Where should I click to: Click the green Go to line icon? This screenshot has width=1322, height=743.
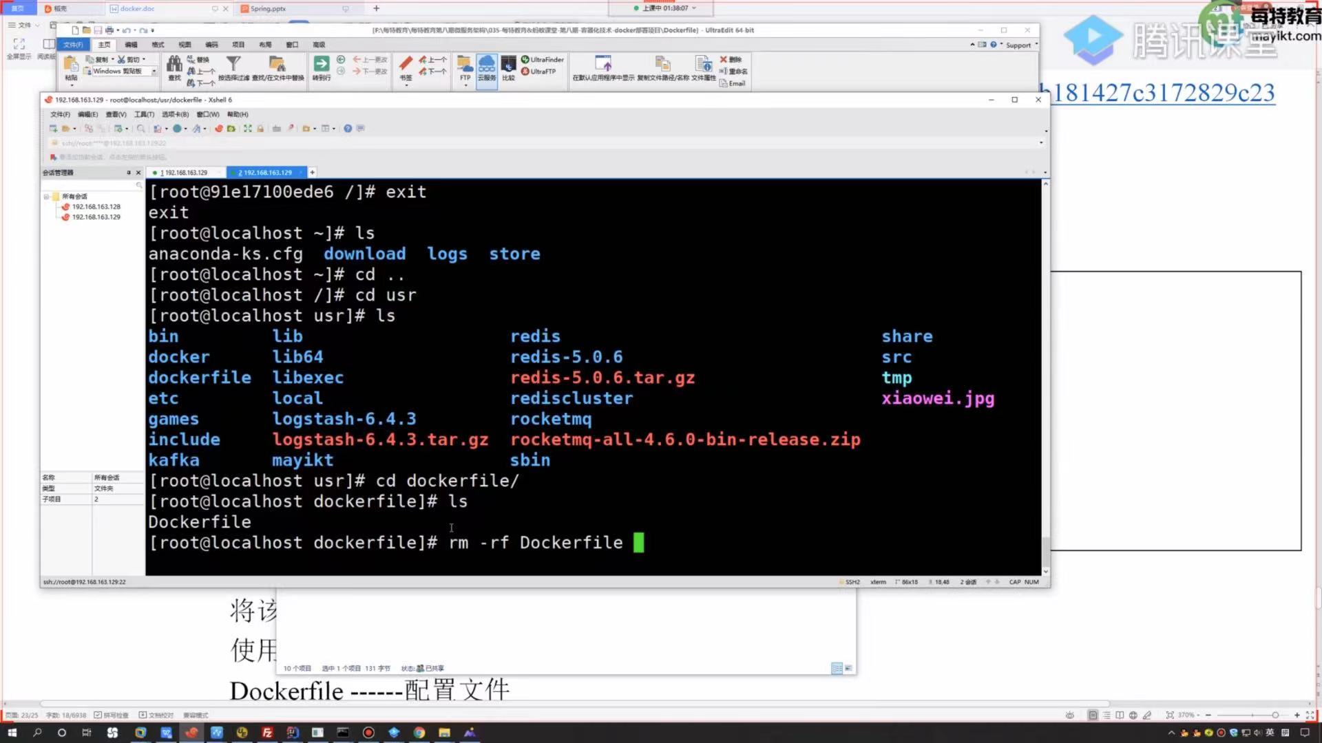click(321, 65)
